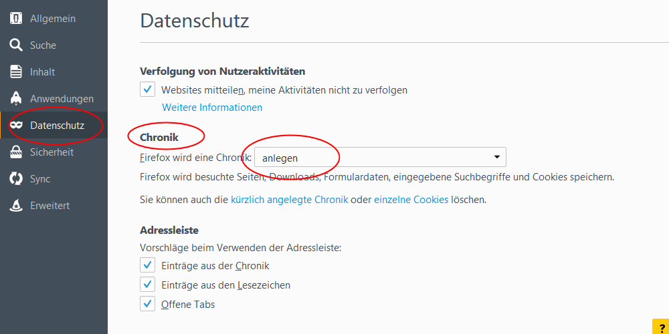Click the Suche magnifier icon
669x334 pixels.
(x=16, y=45)
